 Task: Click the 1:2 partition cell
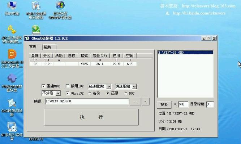(47, 64)
